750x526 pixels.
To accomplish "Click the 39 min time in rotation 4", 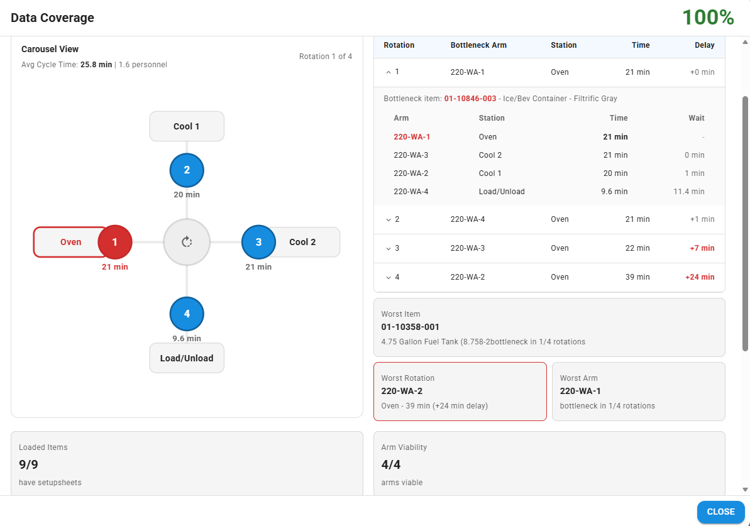I will 637,277.
